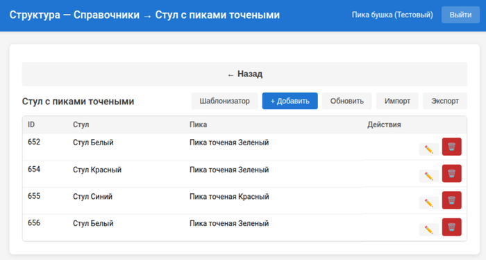Open the Экспорт function
This screenshot has width=486, height=260.
[x=445, y=101]
